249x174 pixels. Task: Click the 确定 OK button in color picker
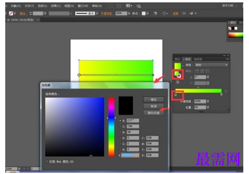tap(154, 100)
